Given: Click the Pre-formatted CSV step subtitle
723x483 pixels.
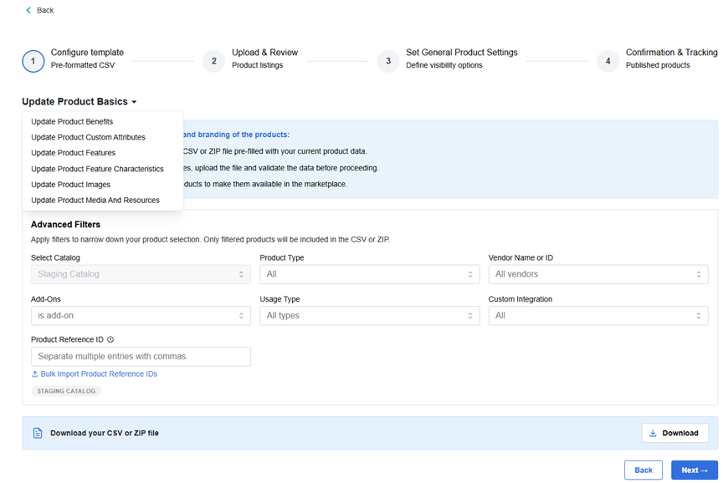Looking at the screenshot, I should click(x=83, y=65).
